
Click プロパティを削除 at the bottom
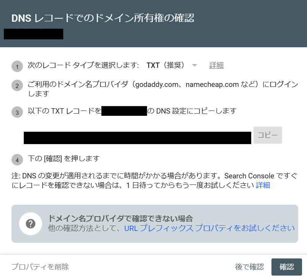pos(40,267)
